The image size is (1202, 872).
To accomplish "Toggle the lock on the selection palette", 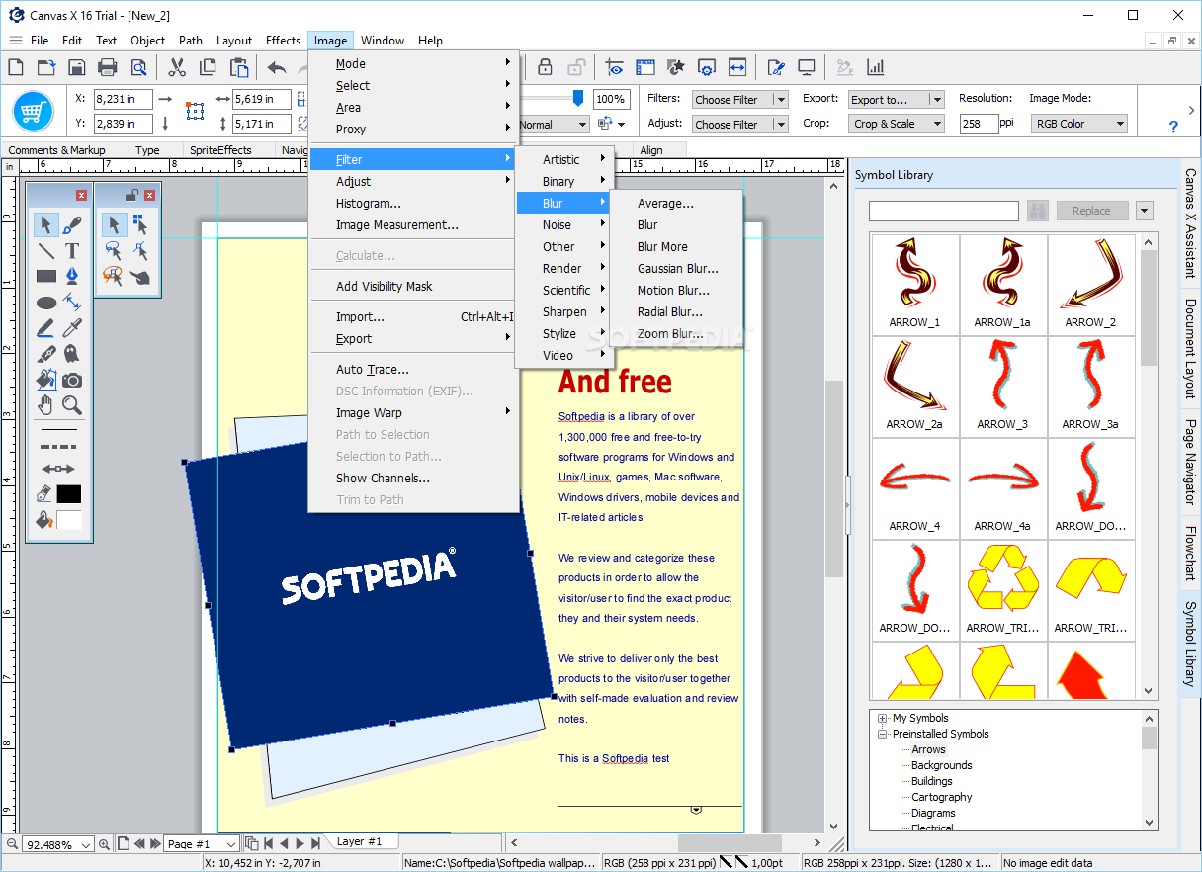I will pyautogui.click(x=132, y=195).
